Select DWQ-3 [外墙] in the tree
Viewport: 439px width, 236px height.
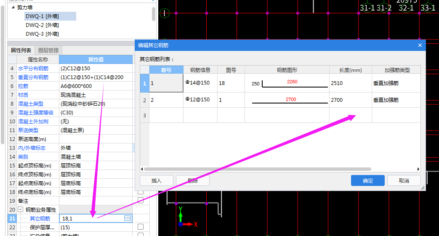coord(42,34)
